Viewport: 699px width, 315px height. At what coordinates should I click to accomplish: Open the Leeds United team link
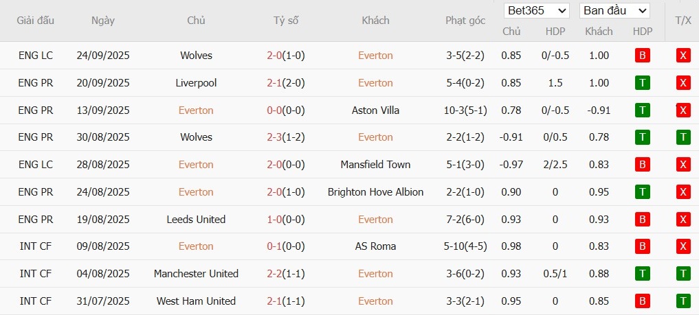pos(196,220)
